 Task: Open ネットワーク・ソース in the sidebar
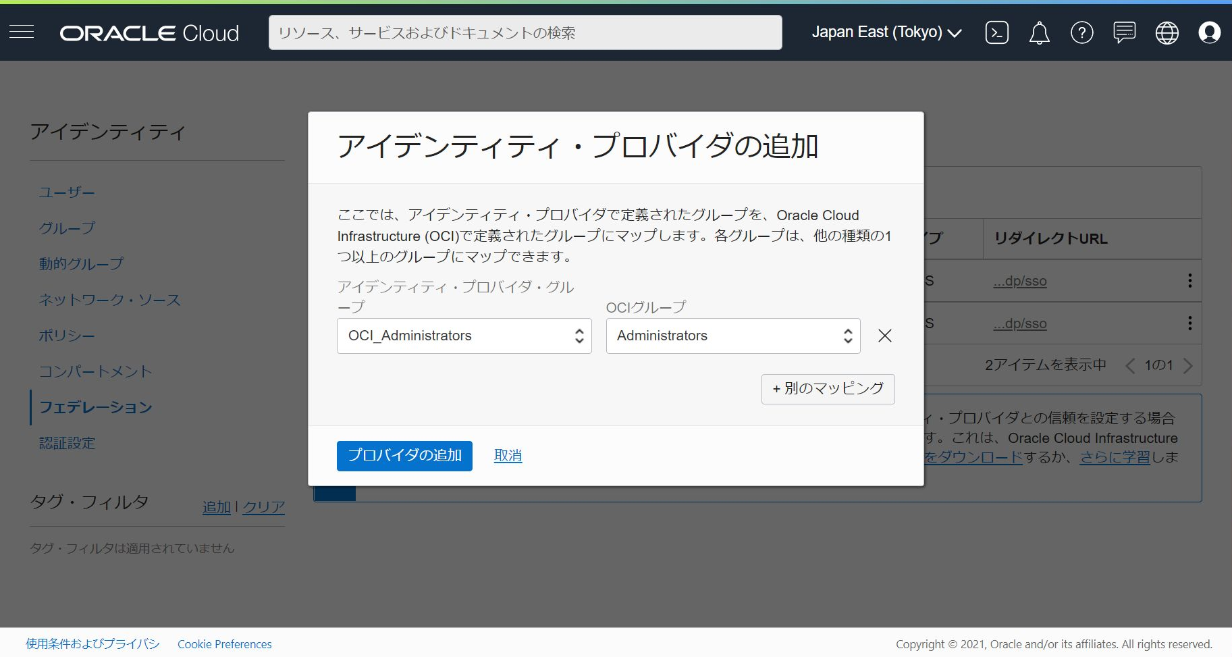point(109,300)
